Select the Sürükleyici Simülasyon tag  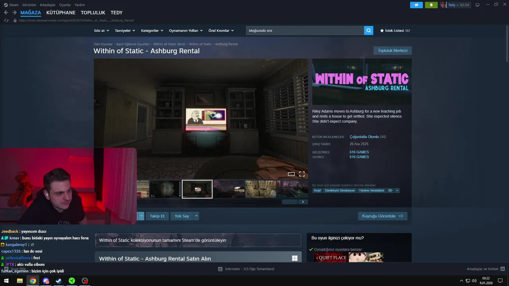[x=340, y=191]
